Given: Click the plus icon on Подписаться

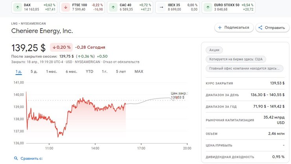Looking at the screenshot, I should pos(219,27).
